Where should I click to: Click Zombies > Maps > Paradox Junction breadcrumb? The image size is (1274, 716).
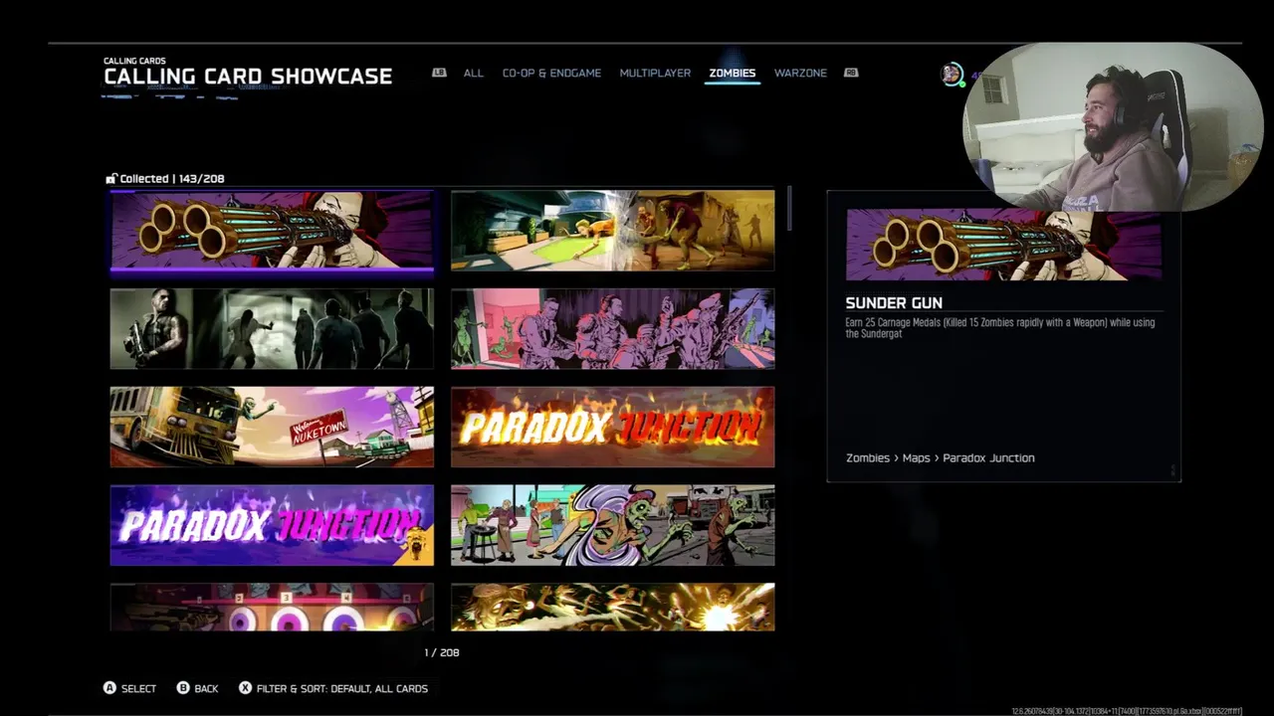tap(941, 458)
